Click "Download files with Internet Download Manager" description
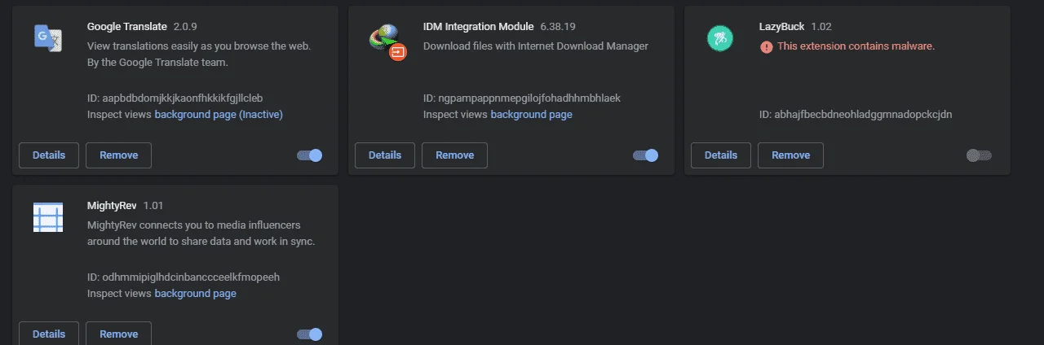 pyautogui.click(x=536, y=46)
